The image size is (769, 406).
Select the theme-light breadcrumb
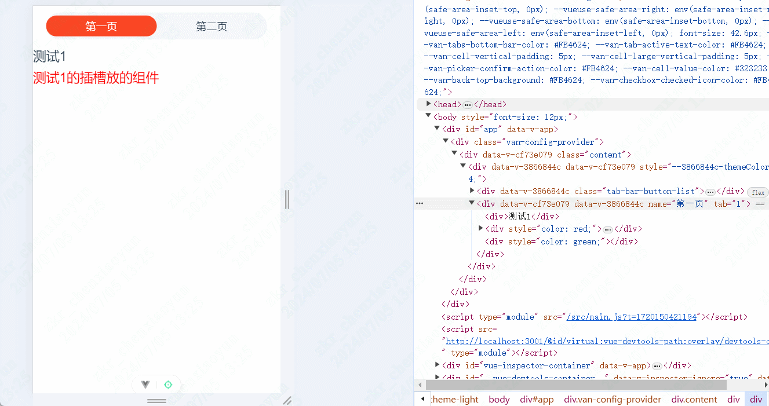[x=454, y=400]
